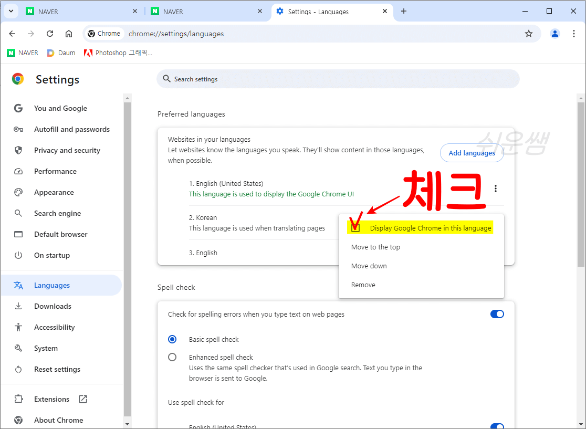Click the search magnifier in settings
This screenshot has height=429, width=586.
point(166,79)
